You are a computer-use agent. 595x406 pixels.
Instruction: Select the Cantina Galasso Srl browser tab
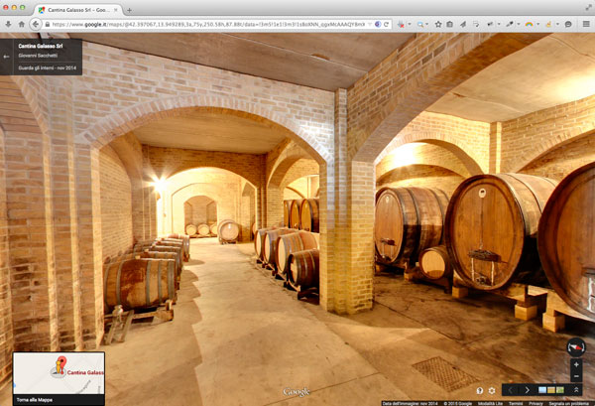pyautogui.click(x=77, y=10)
